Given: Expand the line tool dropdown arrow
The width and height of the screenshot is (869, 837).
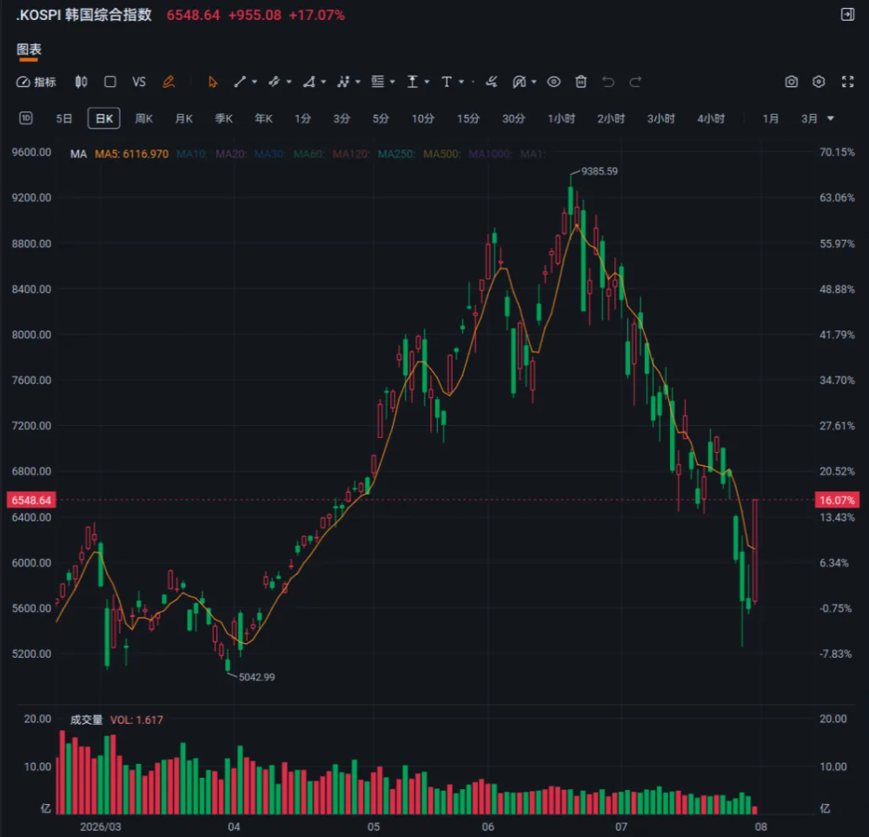Looking at the screenshot, I should click(x=255, y=82).
